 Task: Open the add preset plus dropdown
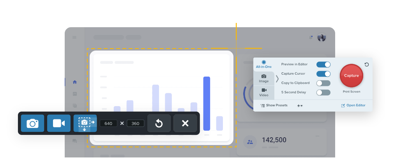coord(300,106)
